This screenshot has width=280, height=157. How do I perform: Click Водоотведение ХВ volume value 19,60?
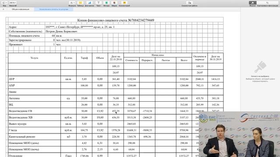(100, 117)
